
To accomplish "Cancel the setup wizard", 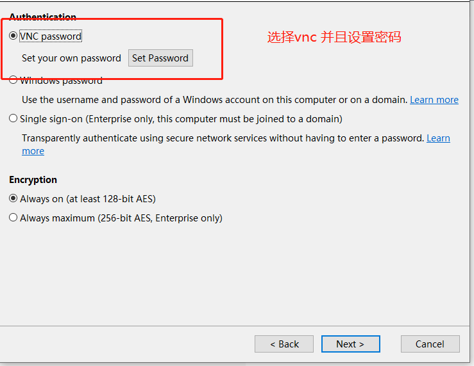I will (x=430, y=344).
